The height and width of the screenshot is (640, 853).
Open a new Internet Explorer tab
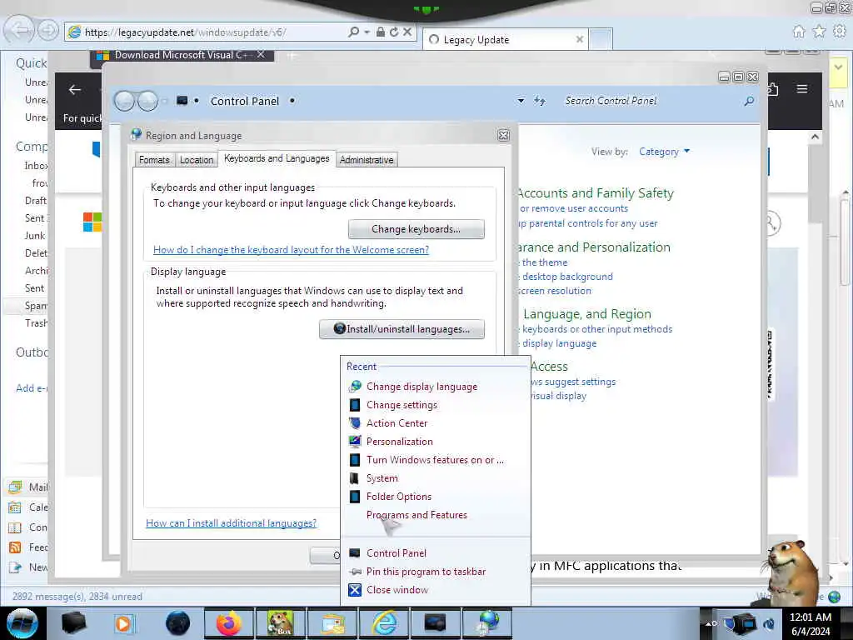pyautogui.click(x=601, y=40)
